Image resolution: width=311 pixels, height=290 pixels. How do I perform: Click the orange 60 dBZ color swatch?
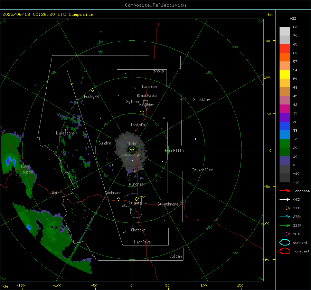(285, 57)
